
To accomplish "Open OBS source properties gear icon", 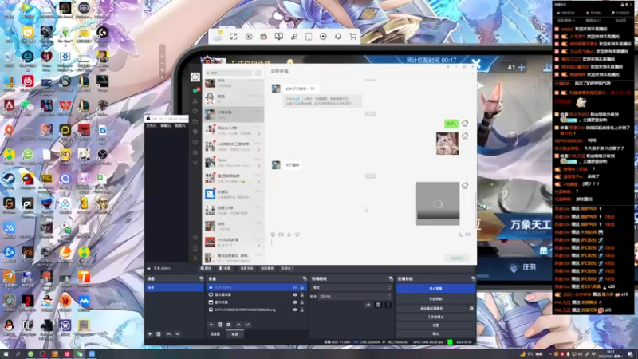I will click(229, 325).
